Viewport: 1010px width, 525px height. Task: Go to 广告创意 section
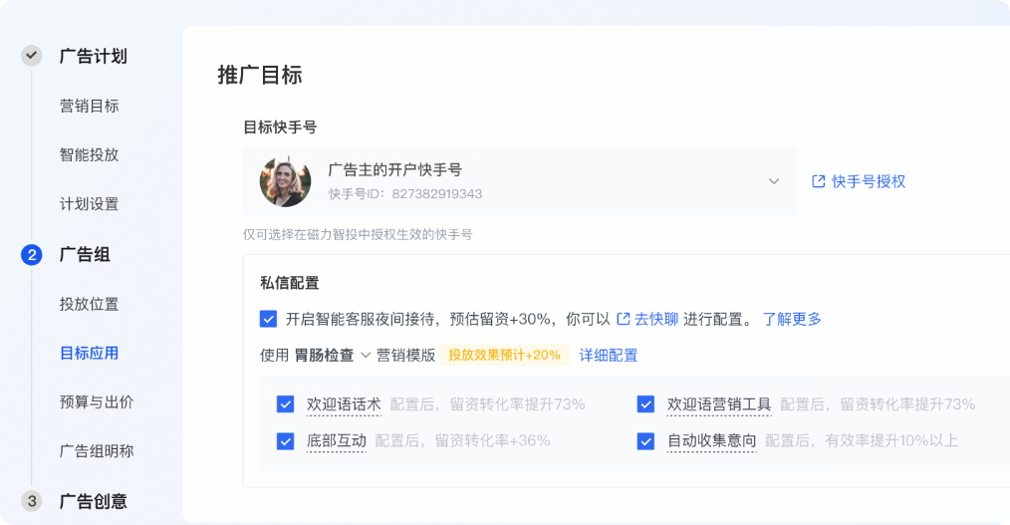tap(94, 501)
